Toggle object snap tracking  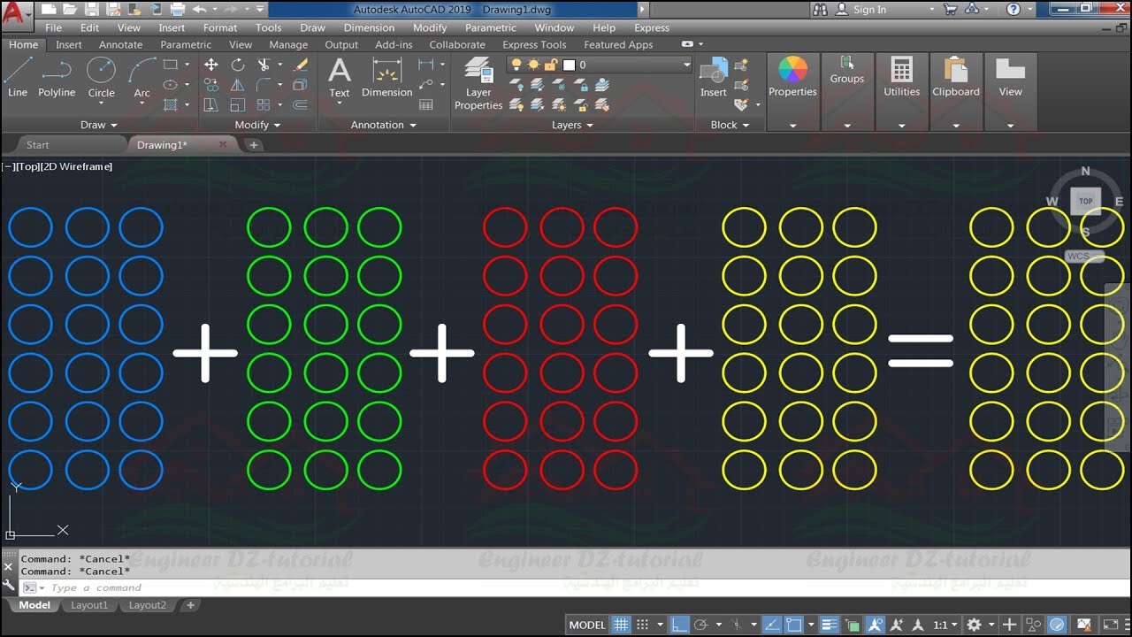[x=770, y=625]
